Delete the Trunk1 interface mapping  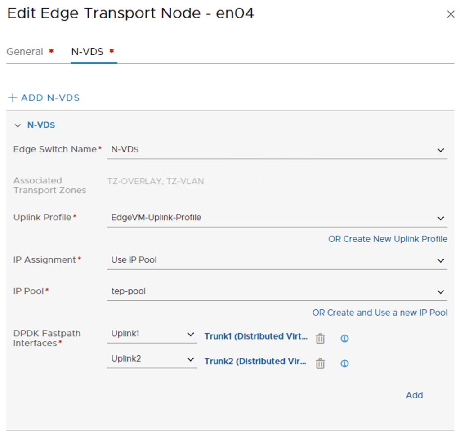click(320, 338)
